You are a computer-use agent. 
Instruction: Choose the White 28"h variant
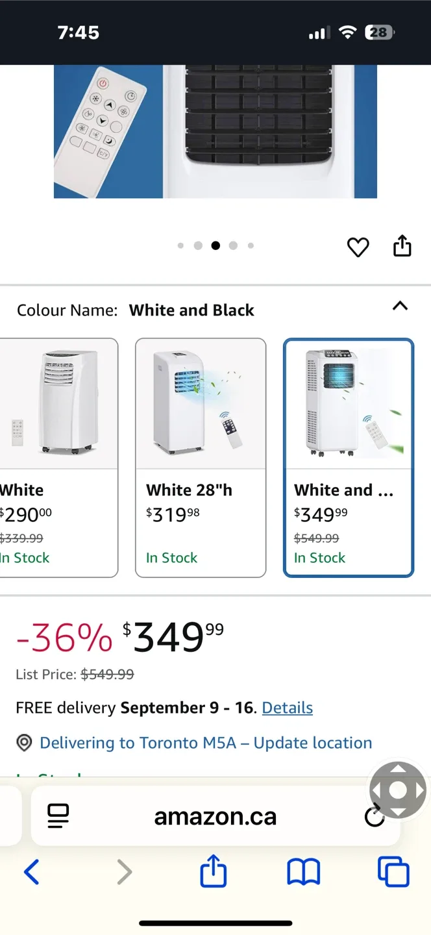tap(201, 457)
